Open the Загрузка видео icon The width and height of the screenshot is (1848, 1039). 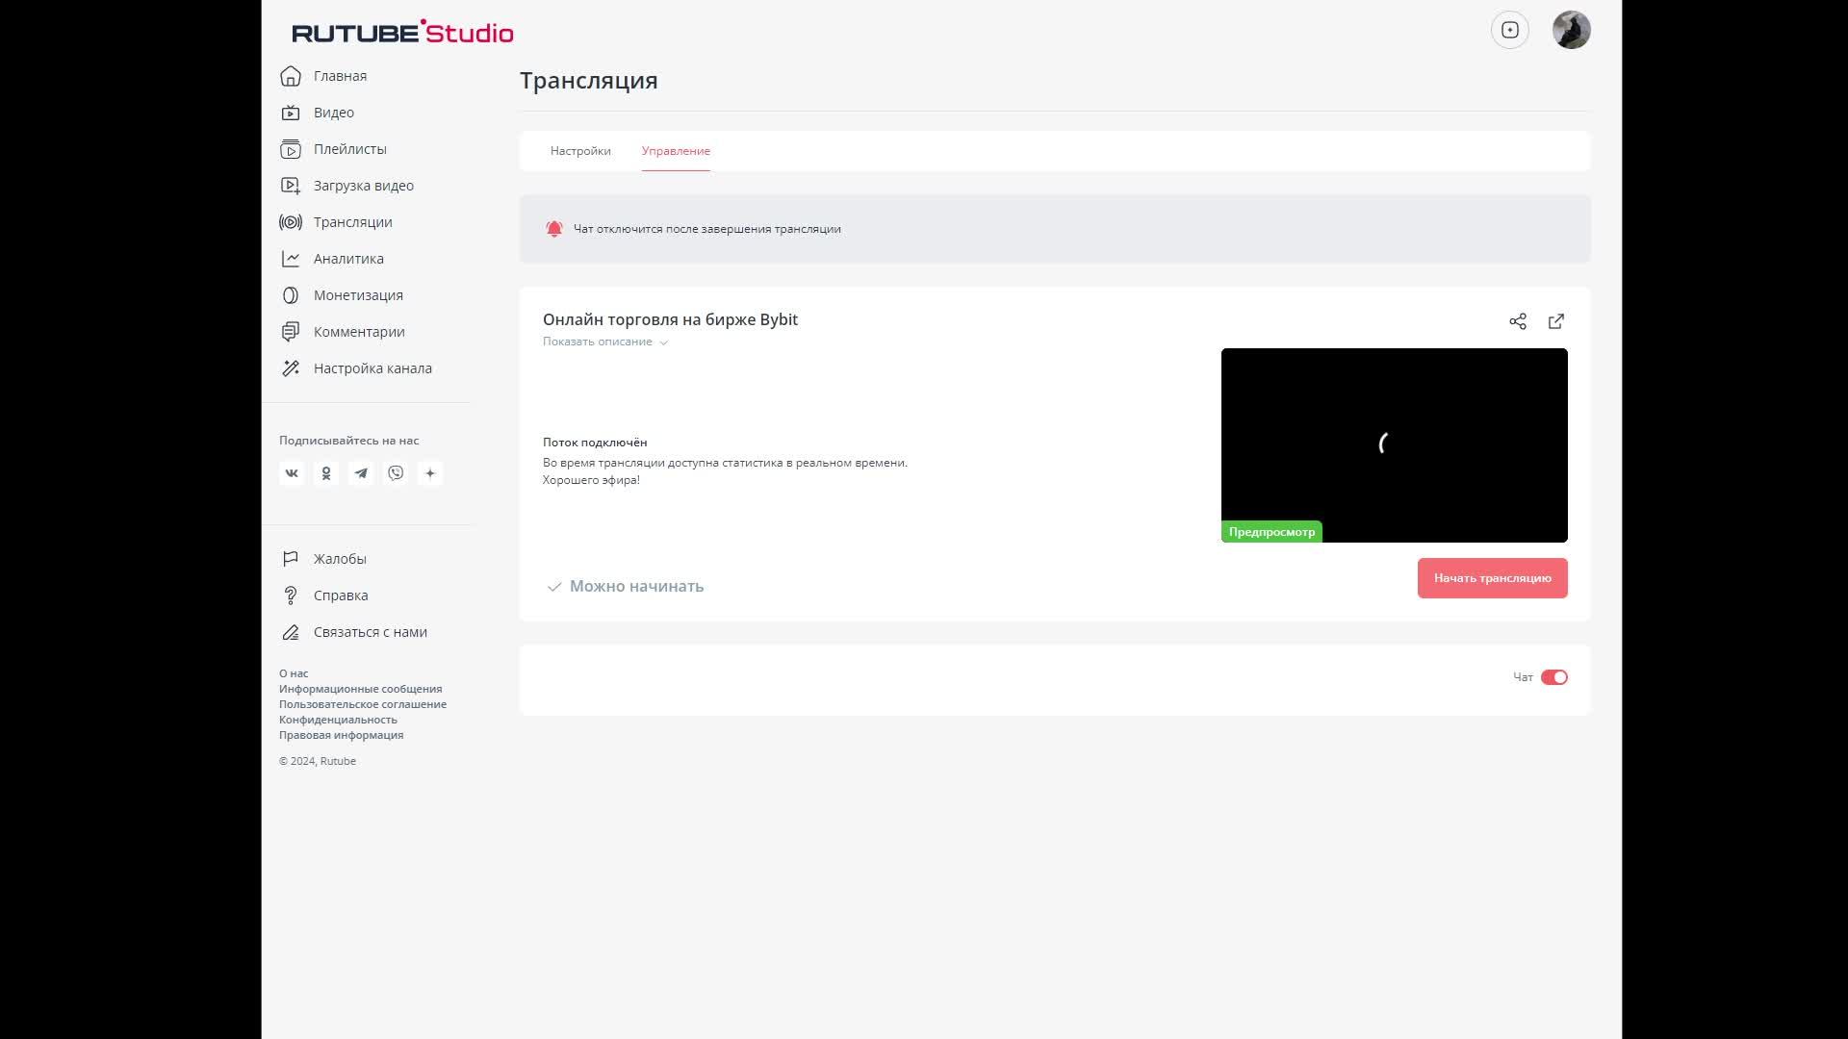click(x=291, y=186)
